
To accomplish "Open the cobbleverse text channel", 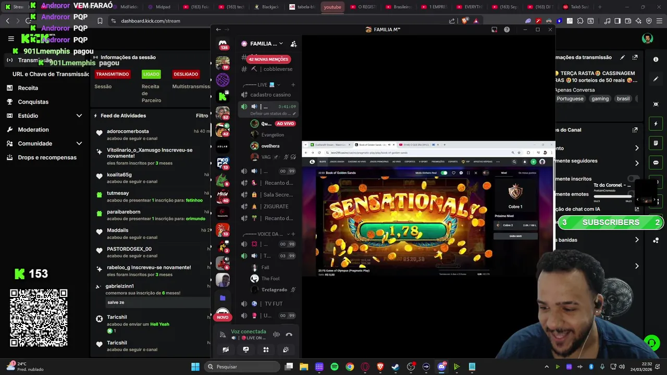I will 268,69.
